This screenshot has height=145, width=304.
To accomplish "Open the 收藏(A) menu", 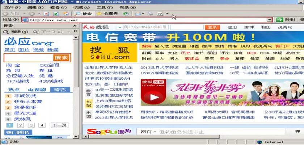I will click(81, 8).
